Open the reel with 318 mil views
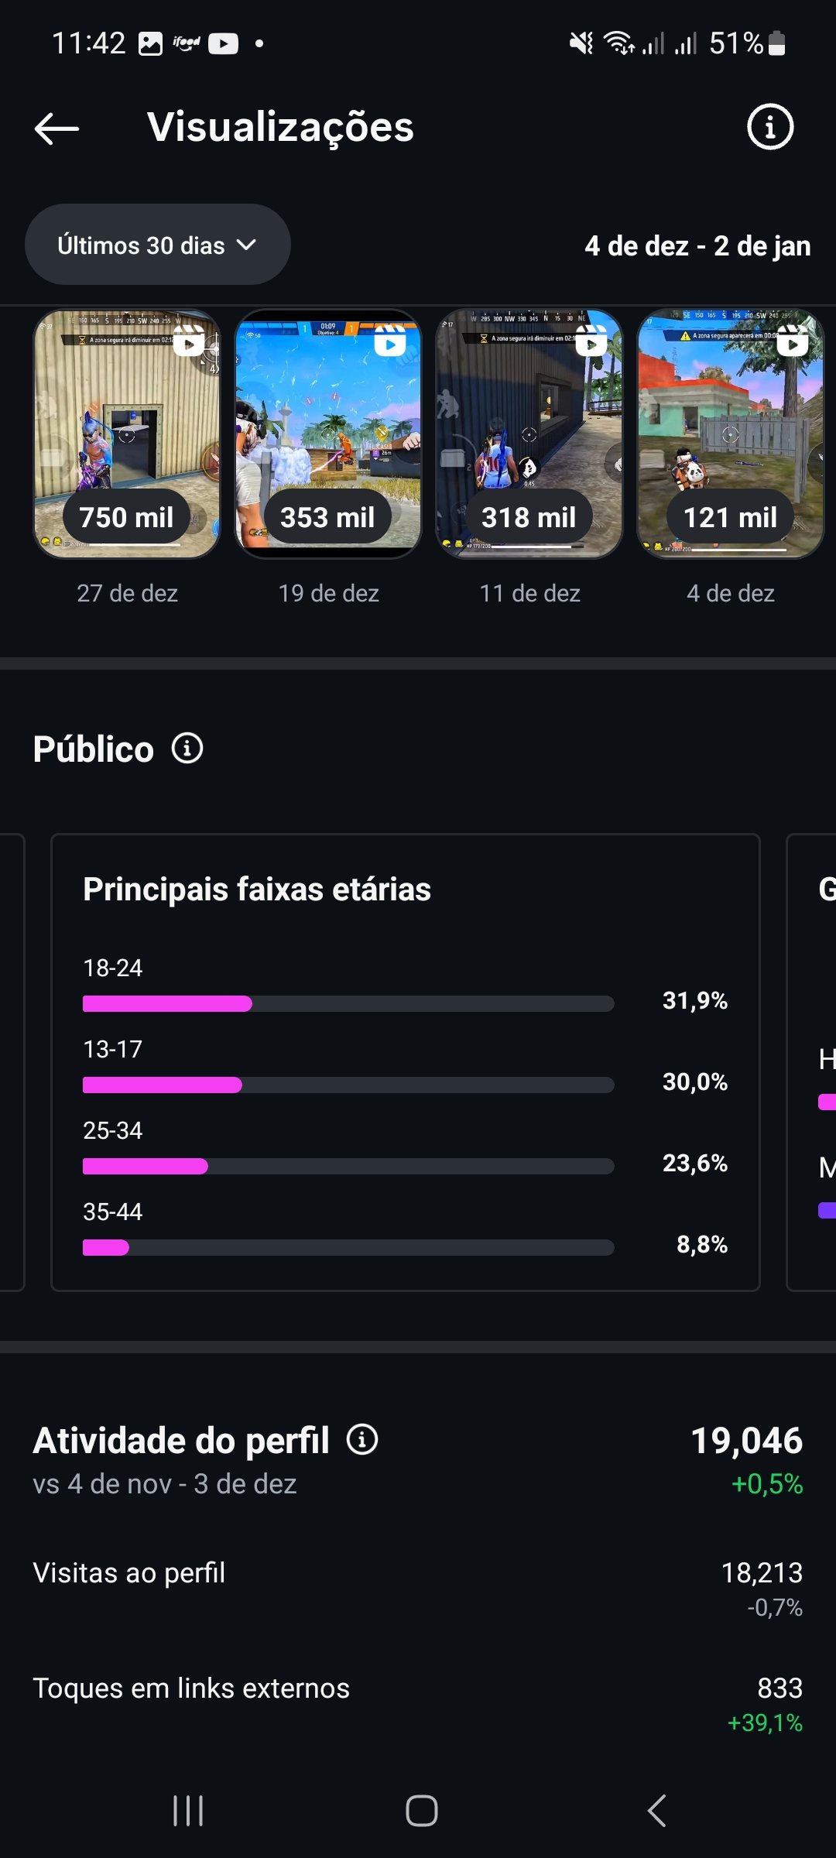The height and width of the screenshot is (1858, 836). pyautogui.click(x=529, y=434)
